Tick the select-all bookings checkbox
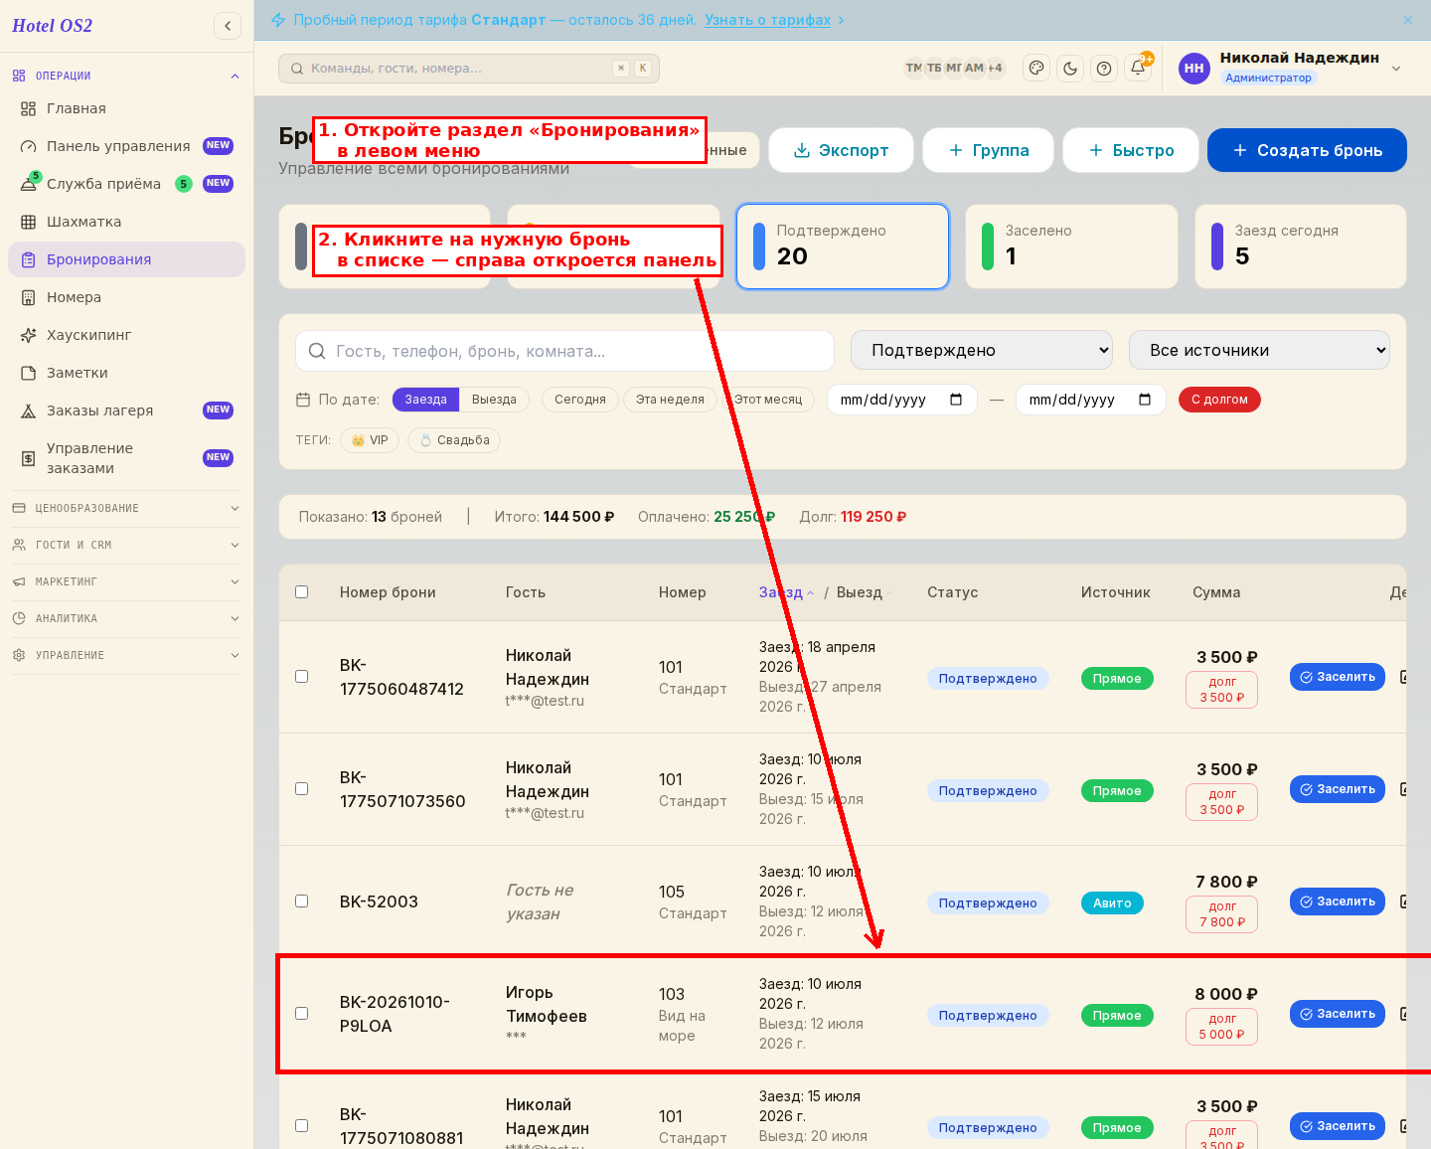This screenshot has height=1149, width=1431. click(x=302, y=592)
